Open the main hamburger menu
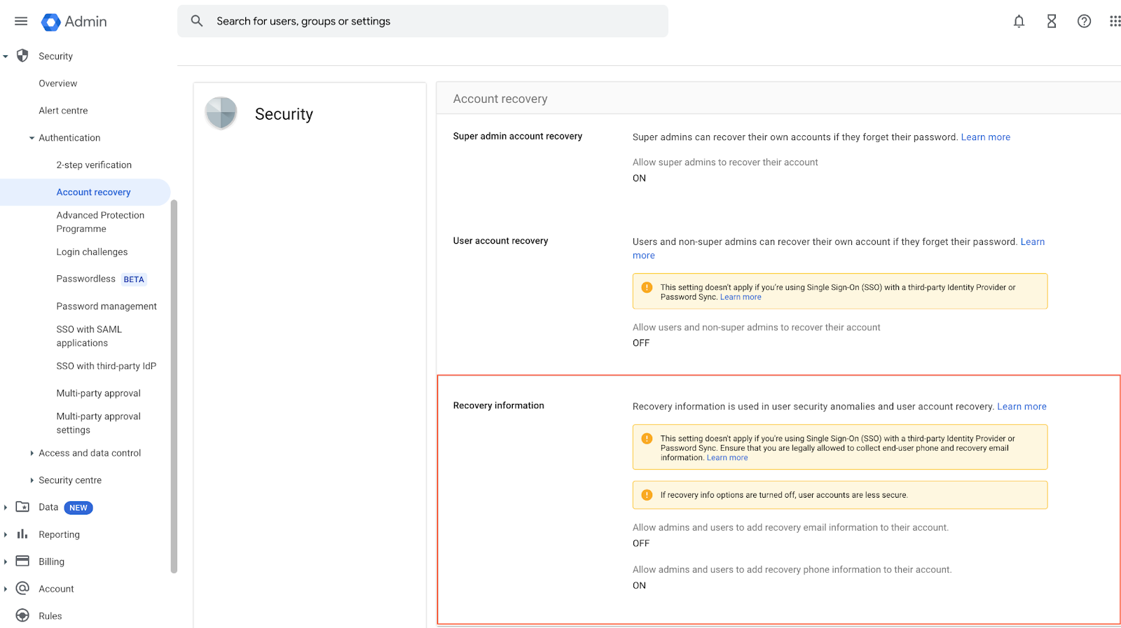This screenshot has height=628, width=1121. [x=21, y=21]
